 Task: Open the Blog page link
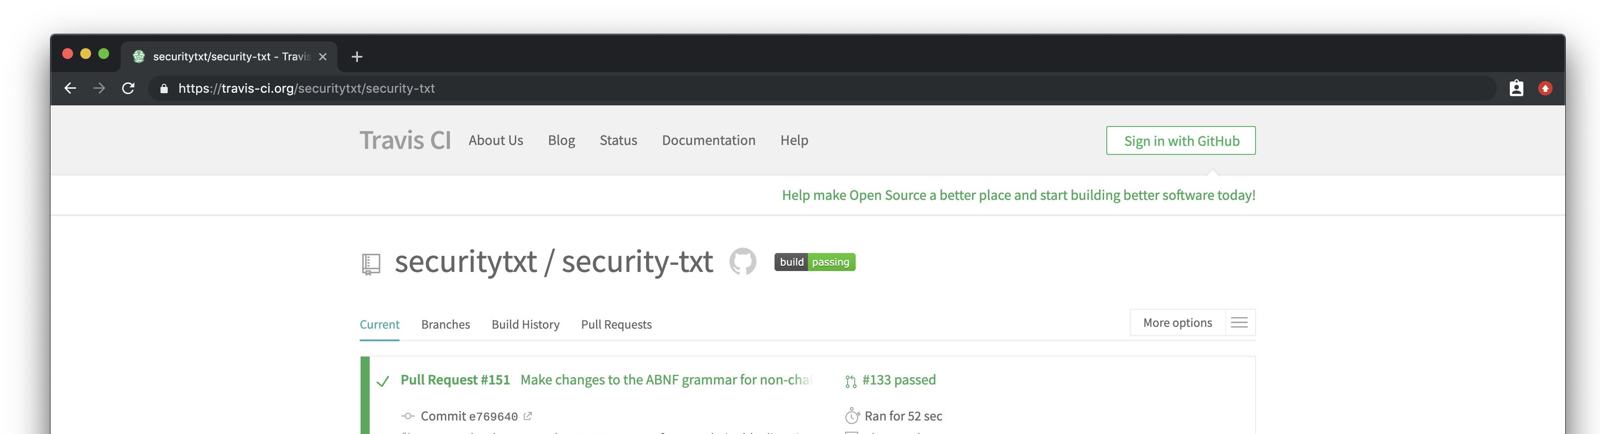(x=561, y=141)
